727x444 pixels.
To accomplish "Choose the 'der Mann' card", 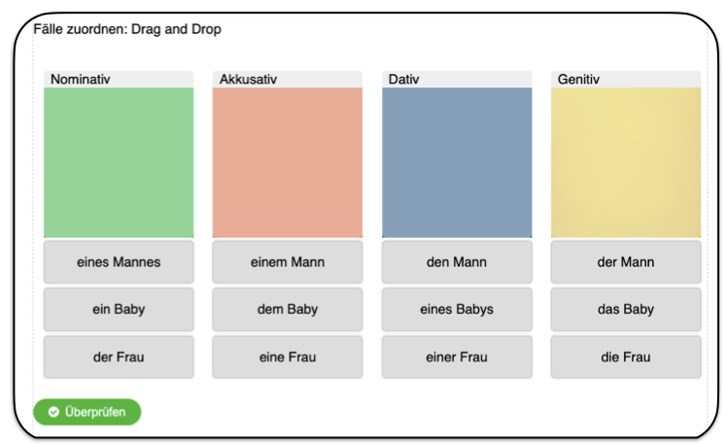I will 626,262.
